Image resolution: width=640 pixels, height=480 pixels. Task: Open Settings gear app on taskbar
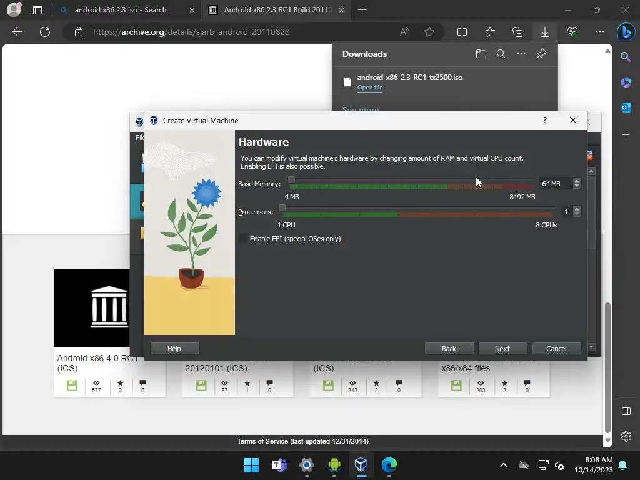pyautogui.click(x=306, y=465)
